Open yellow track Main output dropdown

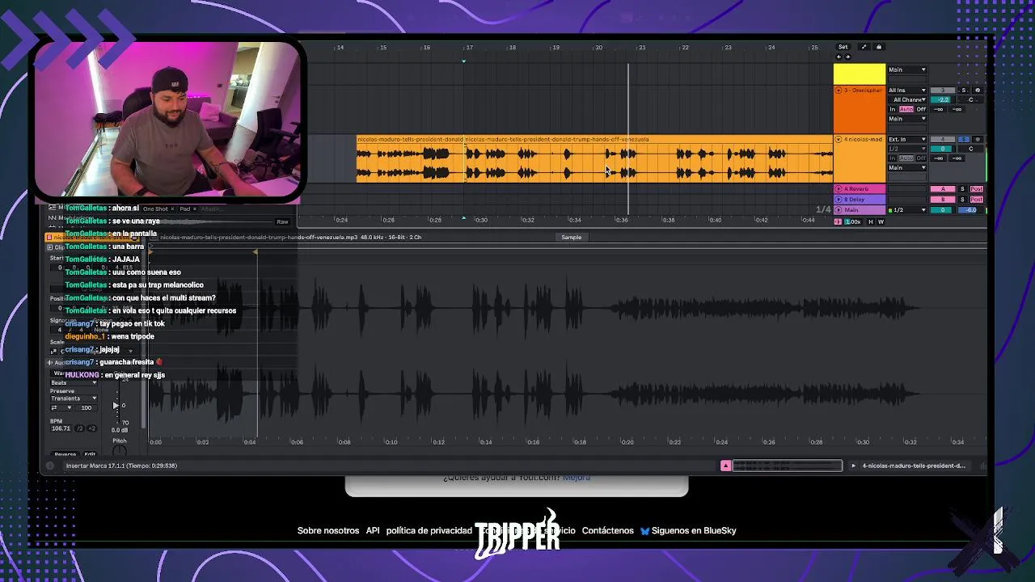pyautogui.click(x=907, y=70)
